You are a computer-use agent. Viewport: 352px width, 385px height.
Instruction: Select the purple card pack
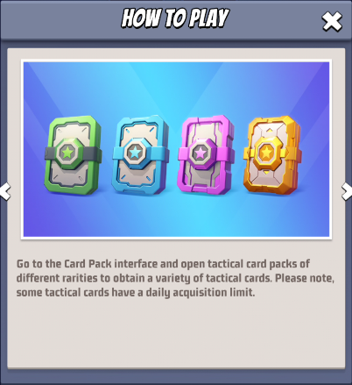click(206, 155)
